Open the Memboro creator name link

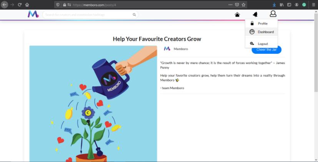click(x=181, y=49)
